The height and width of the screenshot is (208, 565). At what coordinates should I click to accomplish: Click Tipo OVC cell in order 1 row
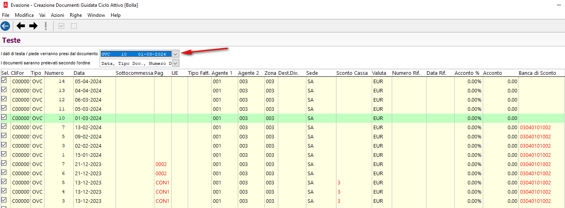(x=37, y=155)
